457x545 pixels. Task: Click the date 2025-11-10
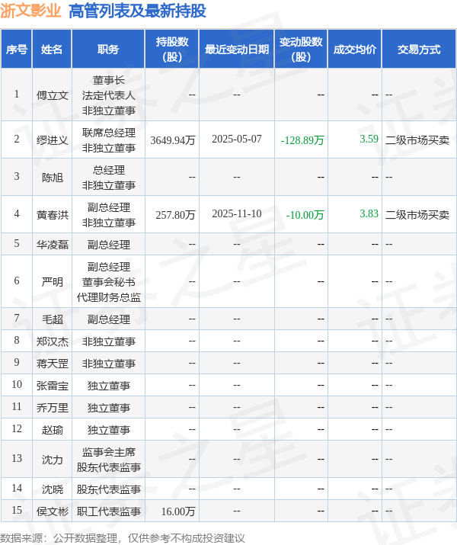click(236, 213)
